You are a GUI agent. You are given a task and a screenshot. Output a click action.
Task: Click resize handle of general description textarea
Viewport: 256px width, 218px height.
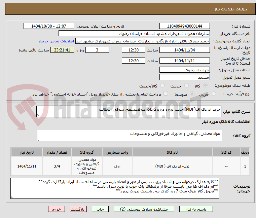click(x=38, y=115)
